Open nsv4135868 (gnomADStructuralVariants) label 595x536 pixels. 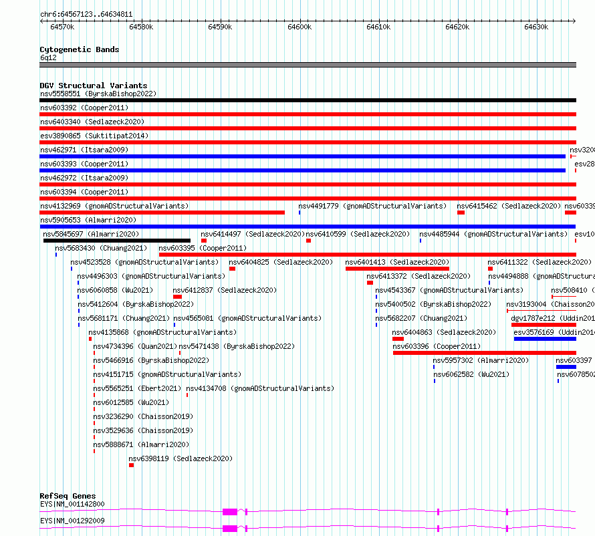pyautogui.click(x=162, y=332)
